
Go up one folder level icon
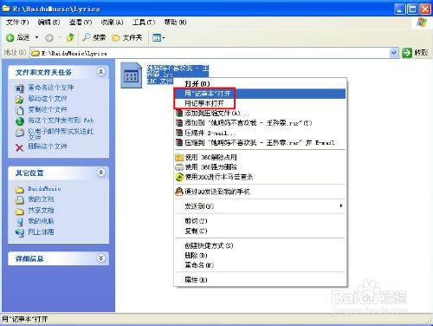pyautogui.click(x=70, y=37)
